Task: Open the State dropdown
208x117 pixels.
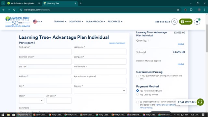Action: coord(32,100)
